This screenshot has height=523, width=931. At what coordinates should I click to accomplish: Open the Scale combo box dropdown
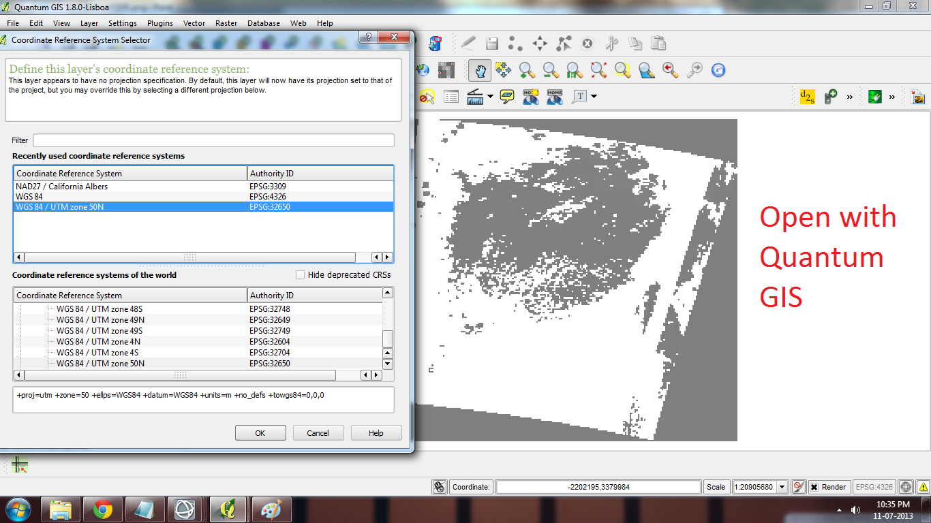[782, 487]
